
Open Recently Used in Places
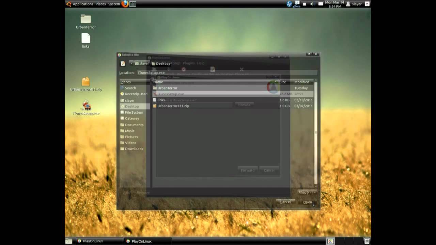[135, 94]
